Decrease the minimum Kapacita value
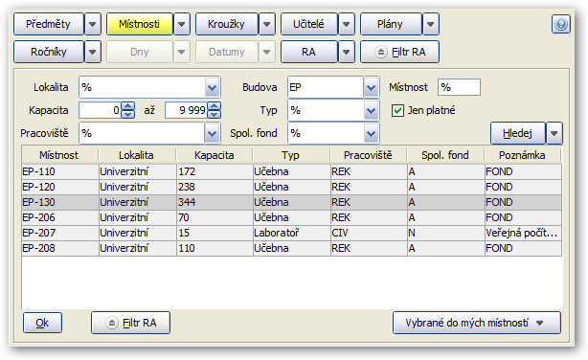This screenshot has width=588, height=360. 128,114
